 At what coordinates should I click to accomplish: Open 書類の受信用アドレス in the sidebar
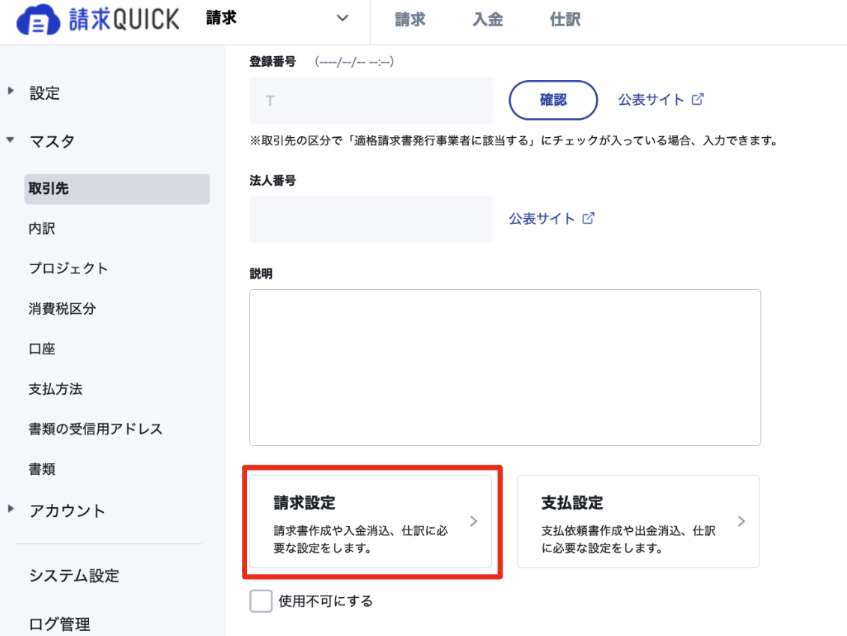[96, 428]
